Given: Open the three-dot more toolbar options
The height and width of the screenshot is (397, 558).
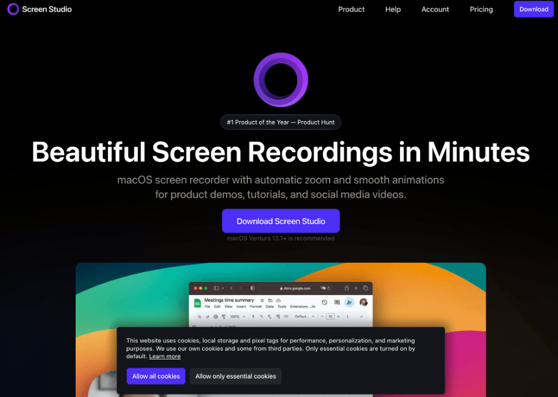Looking at the screenshot, I should click(x=348, y=317).
